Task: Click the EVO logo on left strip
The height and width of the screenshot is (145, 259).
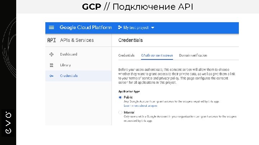Action: point(8,122)
